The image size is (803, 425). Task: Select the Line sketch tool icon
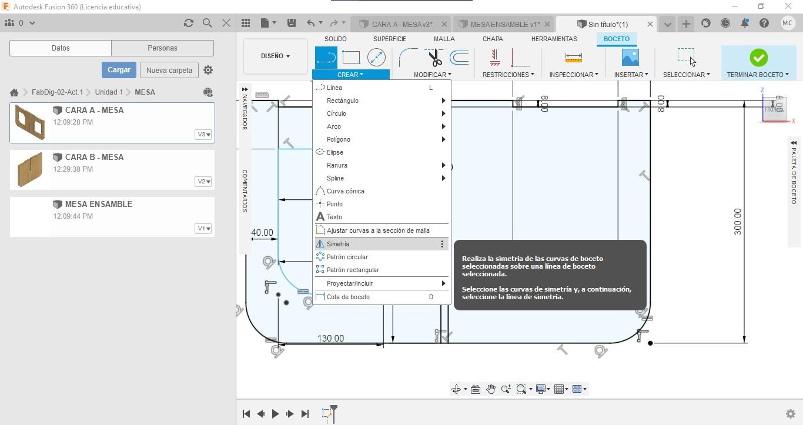point(326,58)
